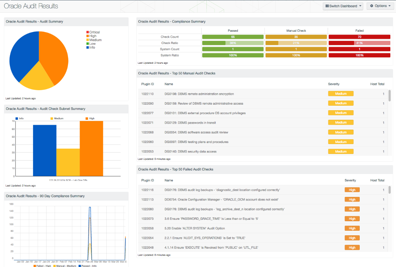Viewport: 396px width, 267px height.
Task: Open row 2.2.1 Ensure AUDIT_SYS_OPERATIONS is TRUE
Action: coord(263,238)
